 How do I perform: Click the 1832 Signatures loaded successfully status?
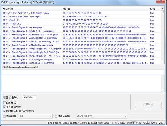[x=21, y=67]
